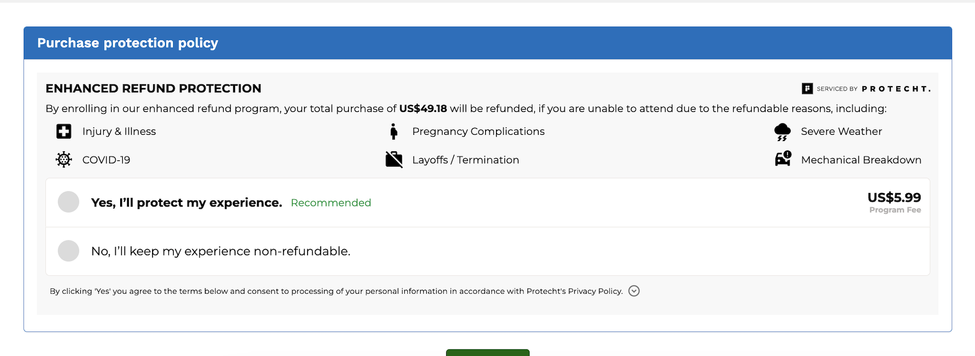Click the COVID-19 virus icon
The image size is (975, 356).
pyautogui.click(x=64, y=160)
